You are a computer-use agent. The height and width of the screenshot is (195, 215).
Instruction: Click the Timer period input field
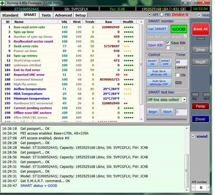pos(181,62)
